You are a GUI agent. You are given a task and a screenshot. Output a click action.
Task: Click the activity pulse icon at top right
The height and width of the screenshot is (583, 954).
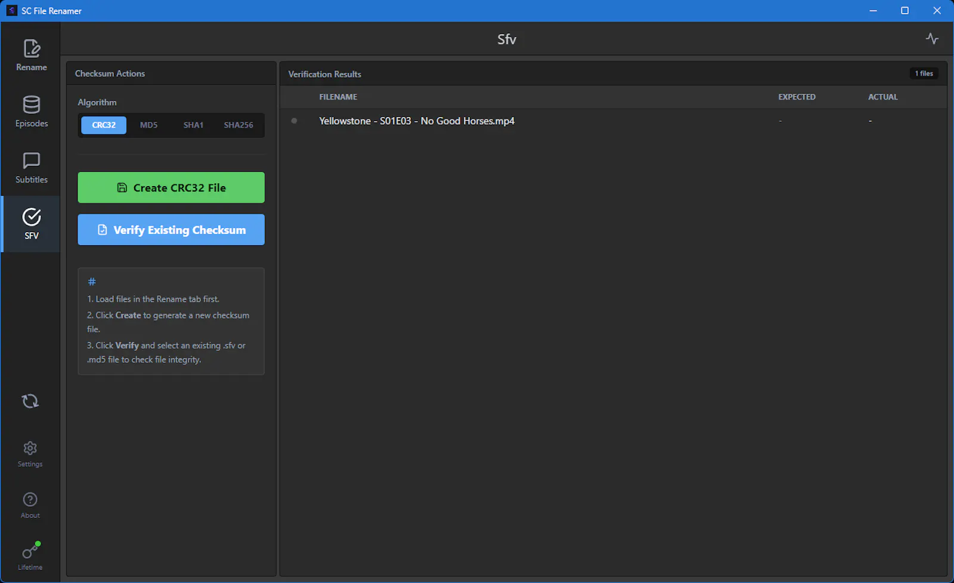point(932,39)
